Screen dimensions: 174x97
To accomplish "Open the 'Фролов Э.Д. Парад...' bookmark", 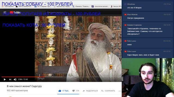I will tap(62, 6).
